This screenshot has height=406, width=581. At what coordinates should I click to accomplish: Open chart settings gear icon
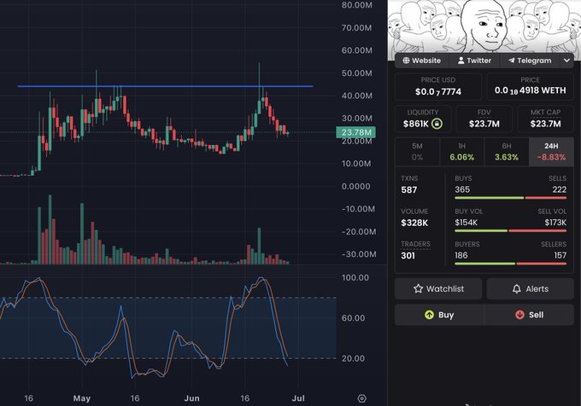tap(362, 398)
